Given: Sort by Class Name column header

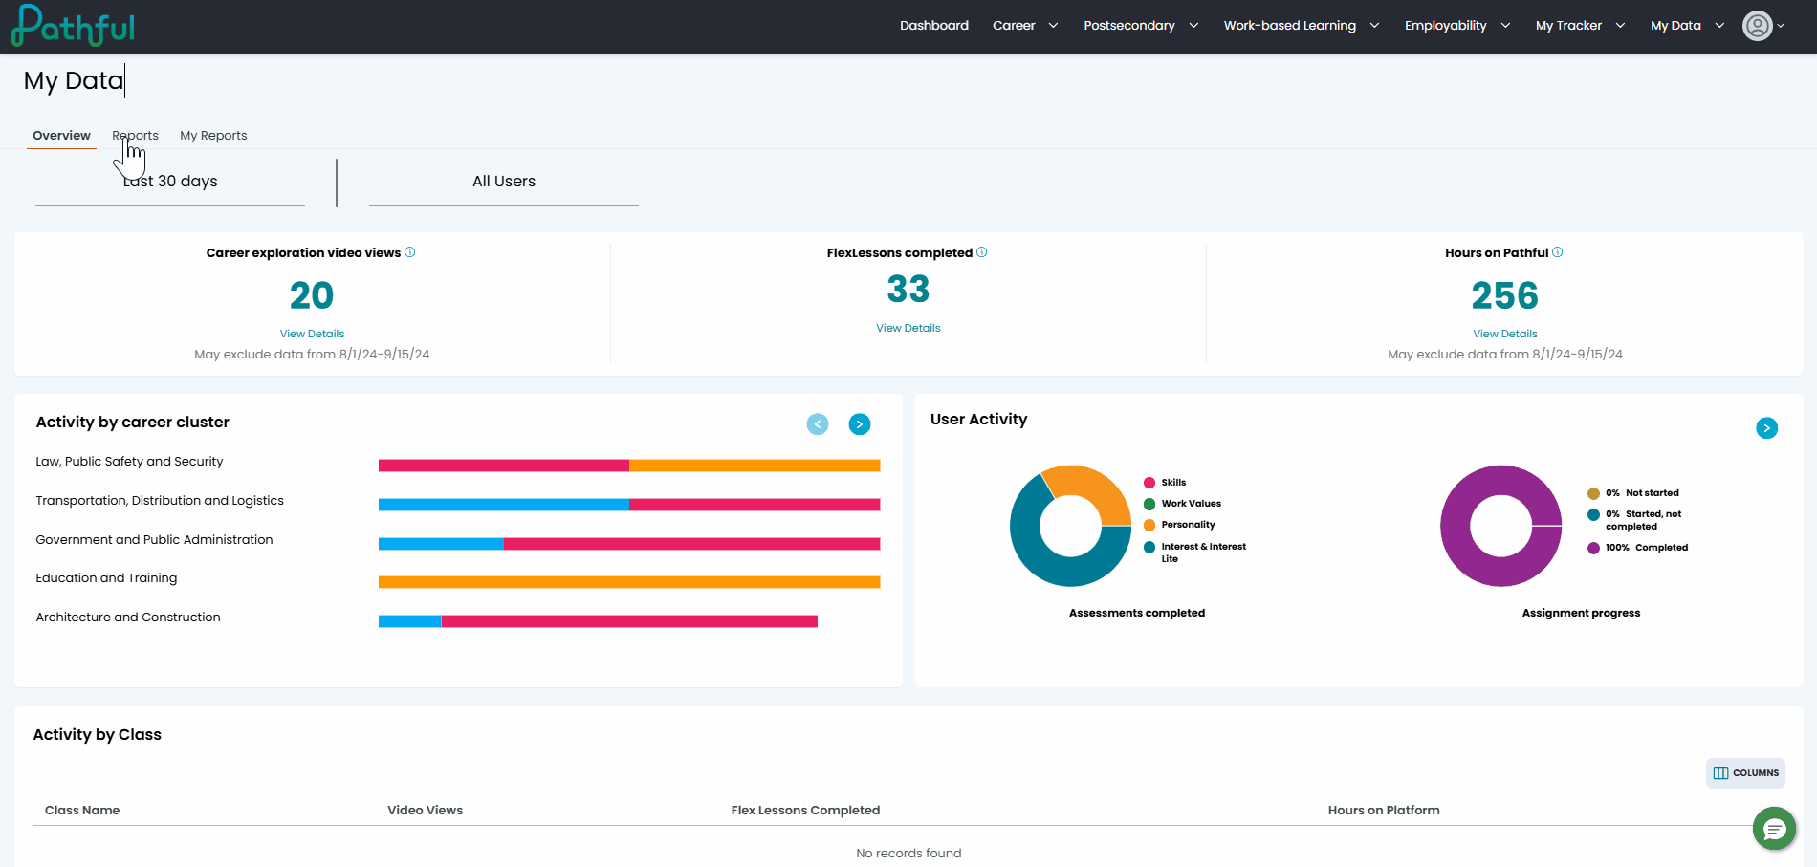Looking at the screenshot, I should tap(82, 811).
